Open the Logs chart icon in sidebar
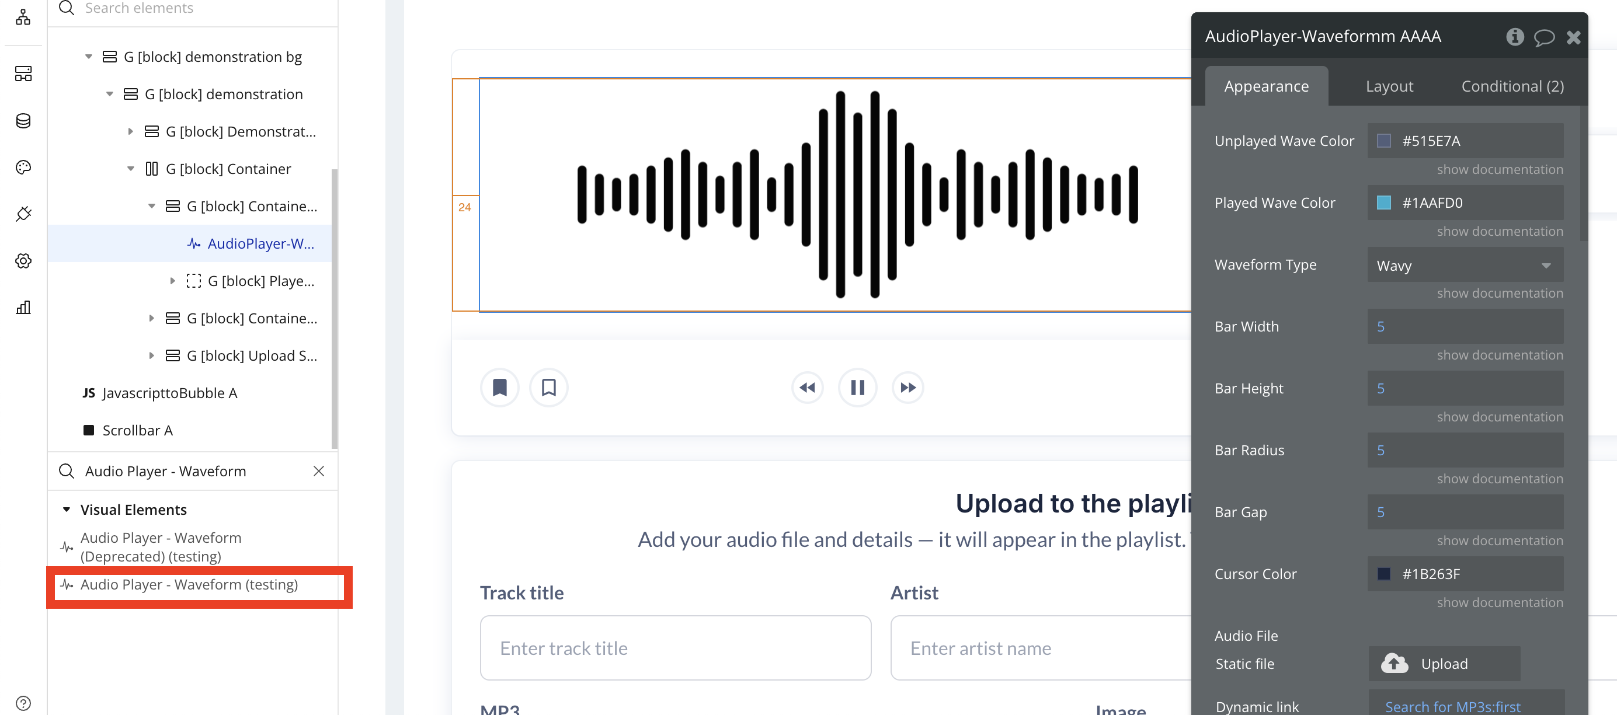The height and width of the screenshot is (715, 1617). pyautogui.click(x=23, y=308)
